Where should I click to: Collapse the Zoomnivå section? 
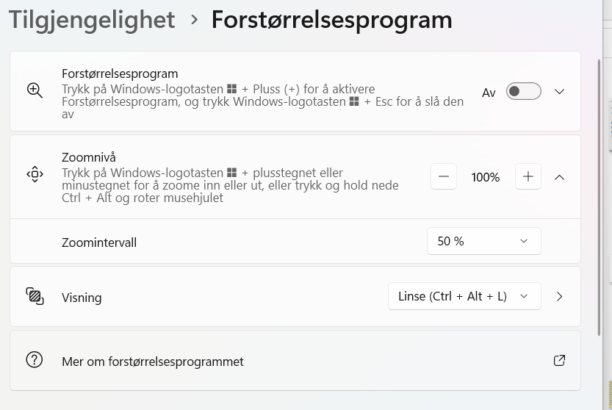pos(559,177)
